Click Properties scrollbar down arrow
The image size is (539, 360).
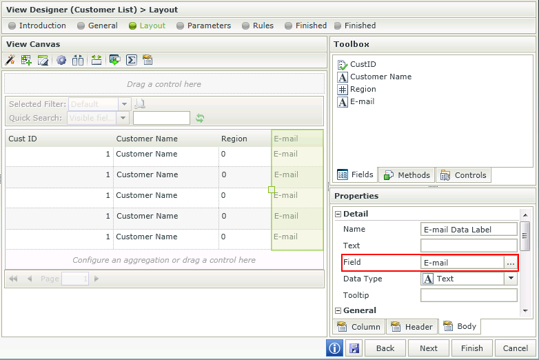tap(525, 311)
